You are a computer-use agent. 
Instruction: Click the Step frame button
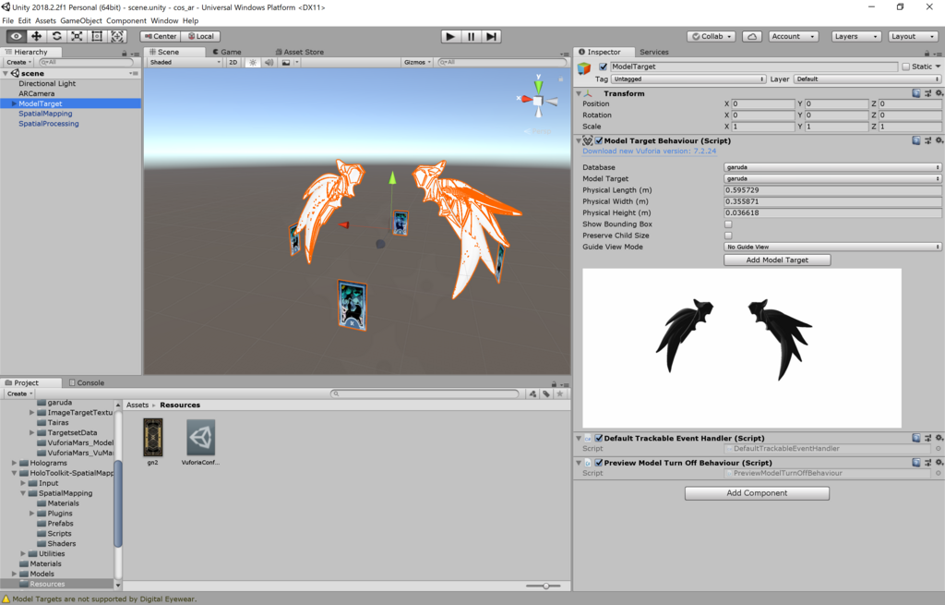pos(491,36)
